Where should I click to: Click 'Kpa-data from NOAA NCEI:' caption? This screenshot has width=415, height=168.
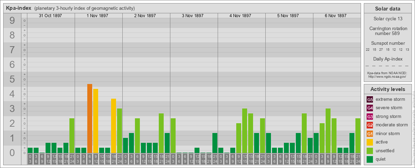(x=388, y=73)
